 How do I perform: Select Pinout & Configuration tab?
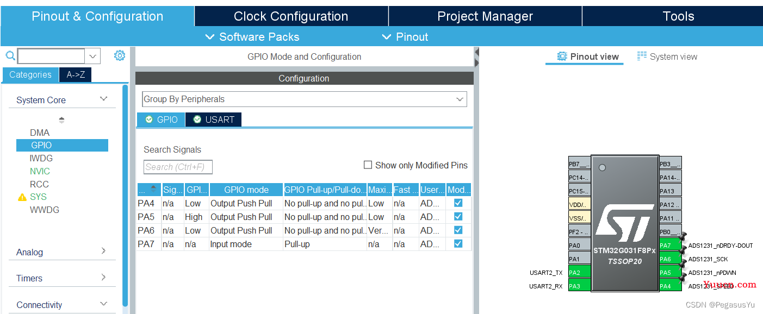tap(97, 16)
